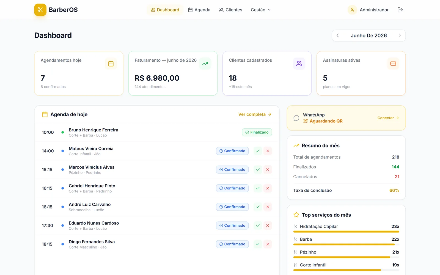
Task: Open the Gestão dropdown menu
Action: pyautogui.click(x=261, y=10)
